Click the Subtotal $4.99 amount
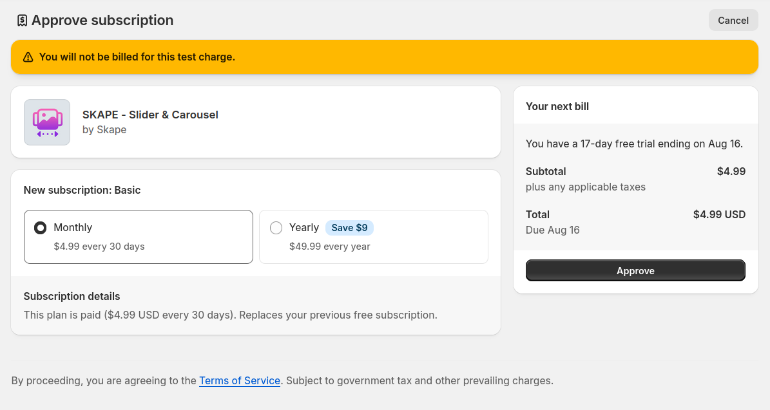The width and height of the screenshot is (770, 410). [x=731, y=171]
